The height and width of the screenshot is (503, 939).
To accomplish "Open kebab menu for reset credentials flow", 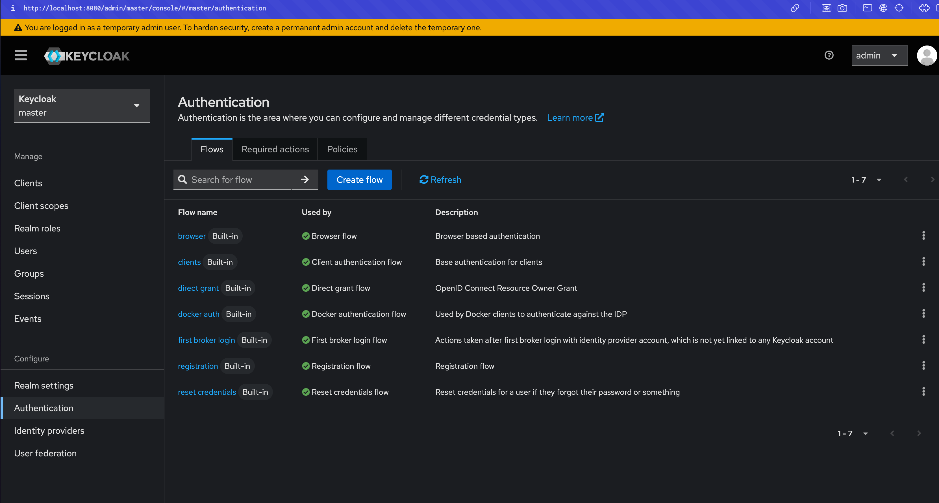I will tap(923, 392).
